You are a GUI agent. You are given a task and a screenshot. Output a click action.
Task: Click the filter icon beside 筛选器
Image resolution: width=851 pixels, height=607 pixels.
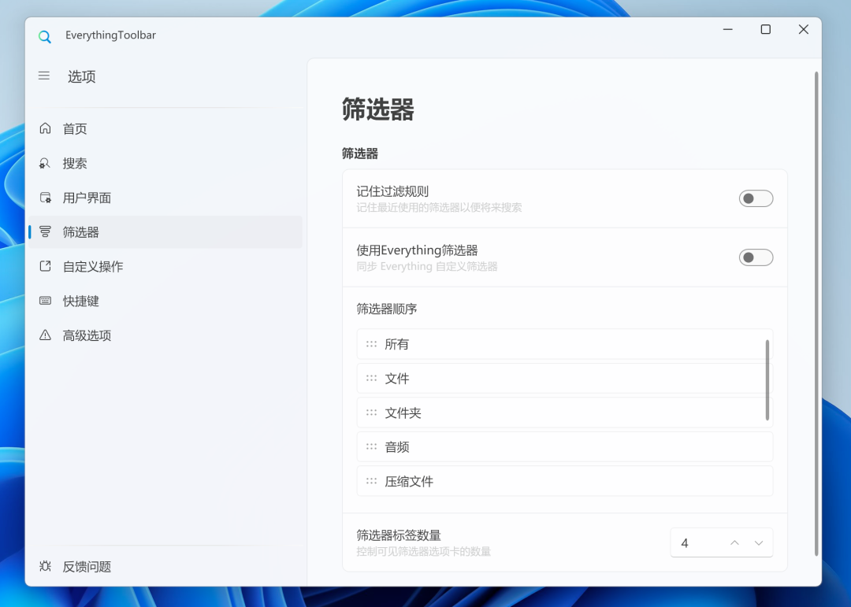(x=45, y=232)
